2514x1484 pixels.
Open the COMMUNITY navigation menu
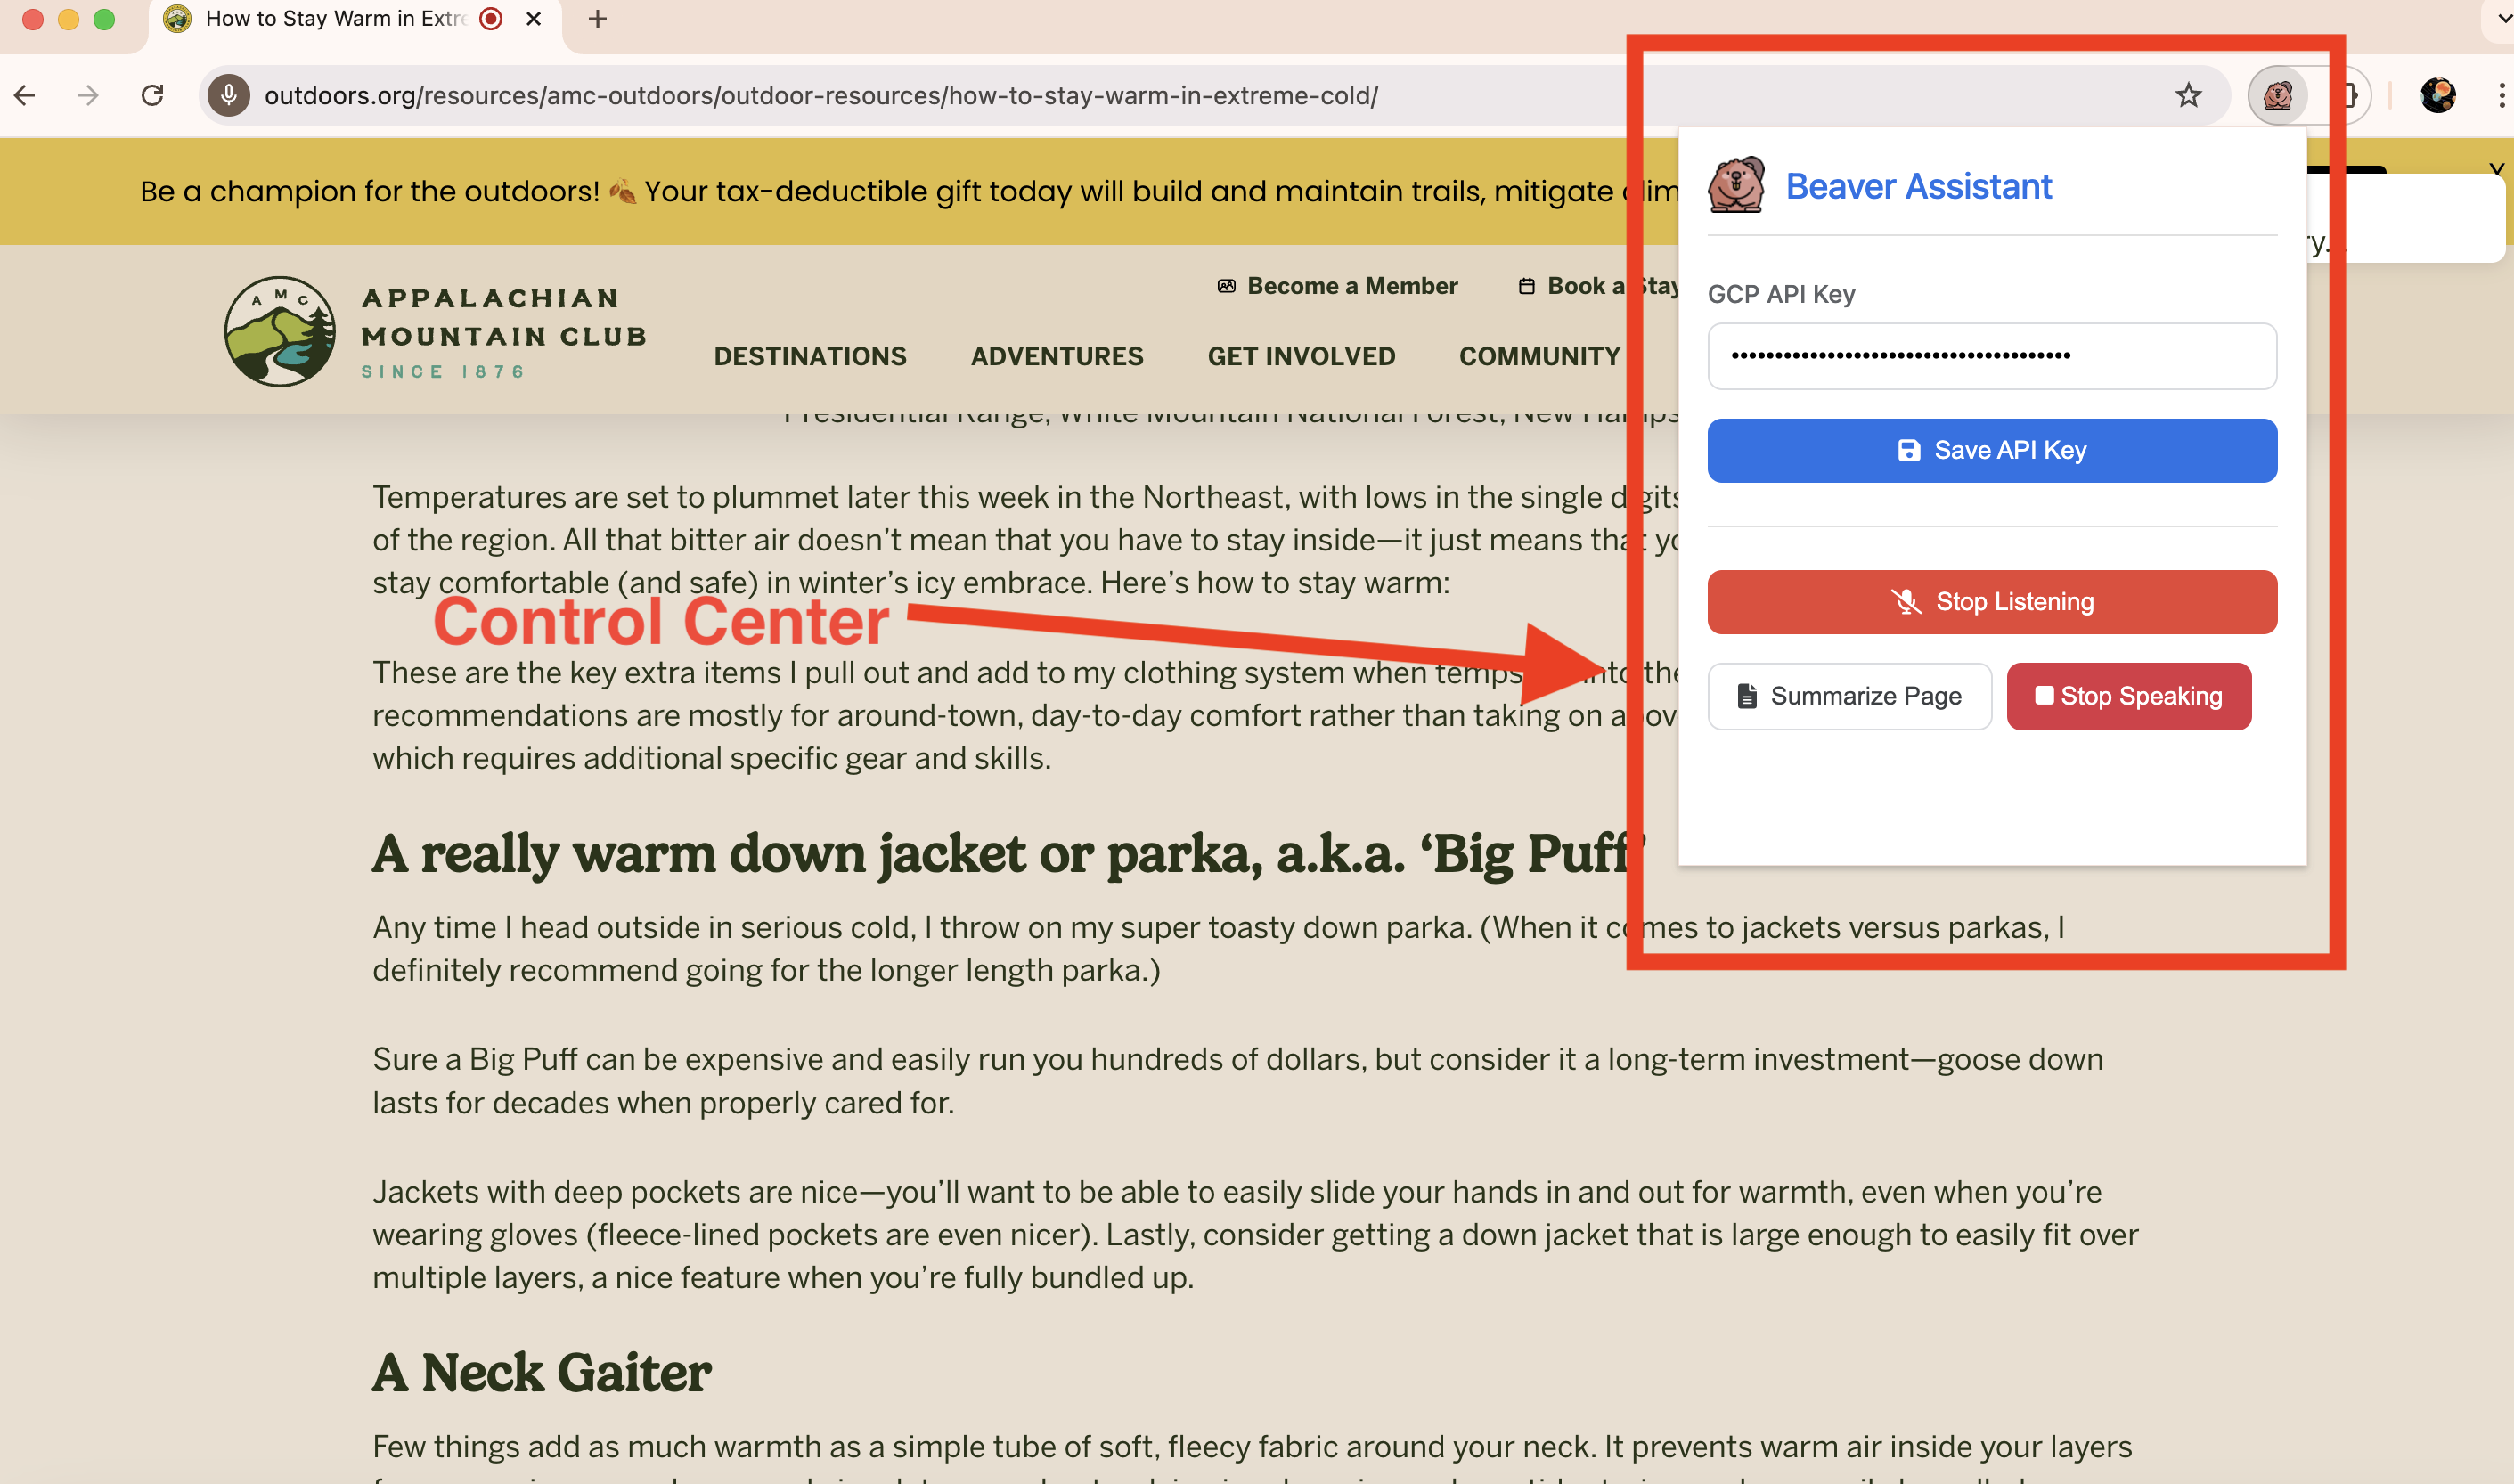point(1539,356)
